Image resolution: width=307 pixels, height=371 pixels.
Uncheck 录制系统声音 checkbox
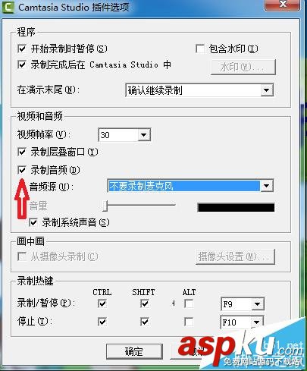(33, 222)
